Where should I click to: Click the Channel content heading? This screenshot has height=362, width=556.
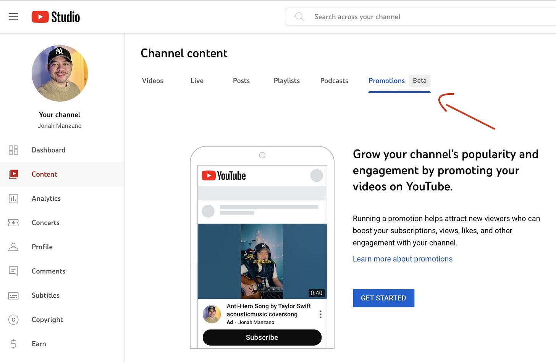184,53
